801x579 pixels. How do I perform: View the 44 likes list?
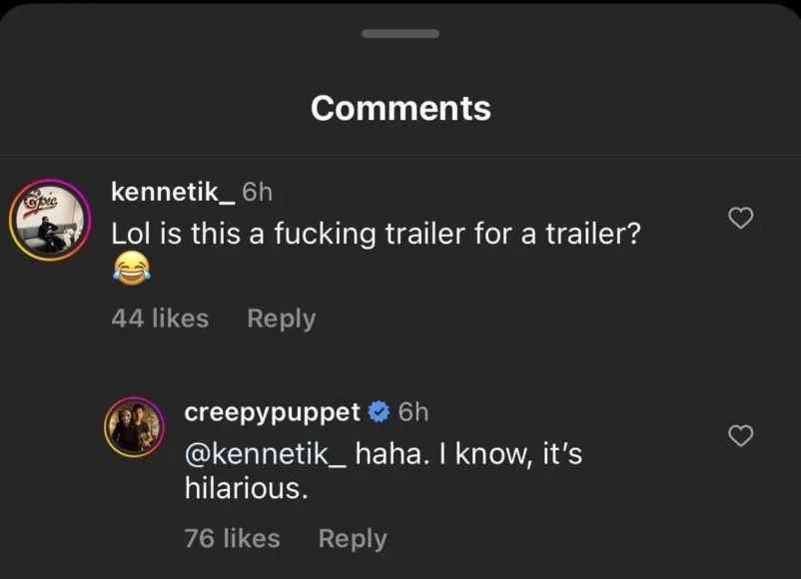(x=160, y=318)
